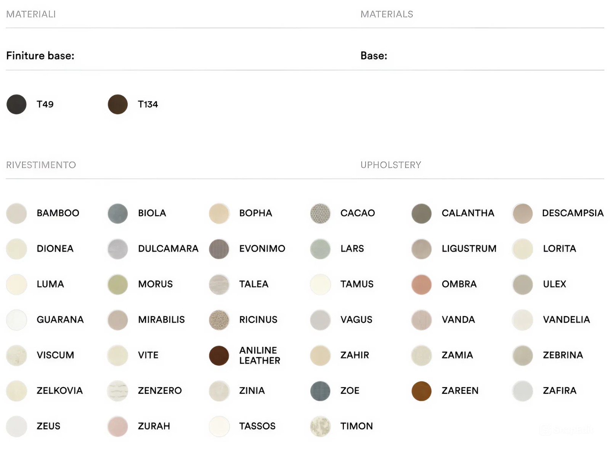
Task: Pick the TIMON patterned fabric swatch
Action: click(320, 426)
